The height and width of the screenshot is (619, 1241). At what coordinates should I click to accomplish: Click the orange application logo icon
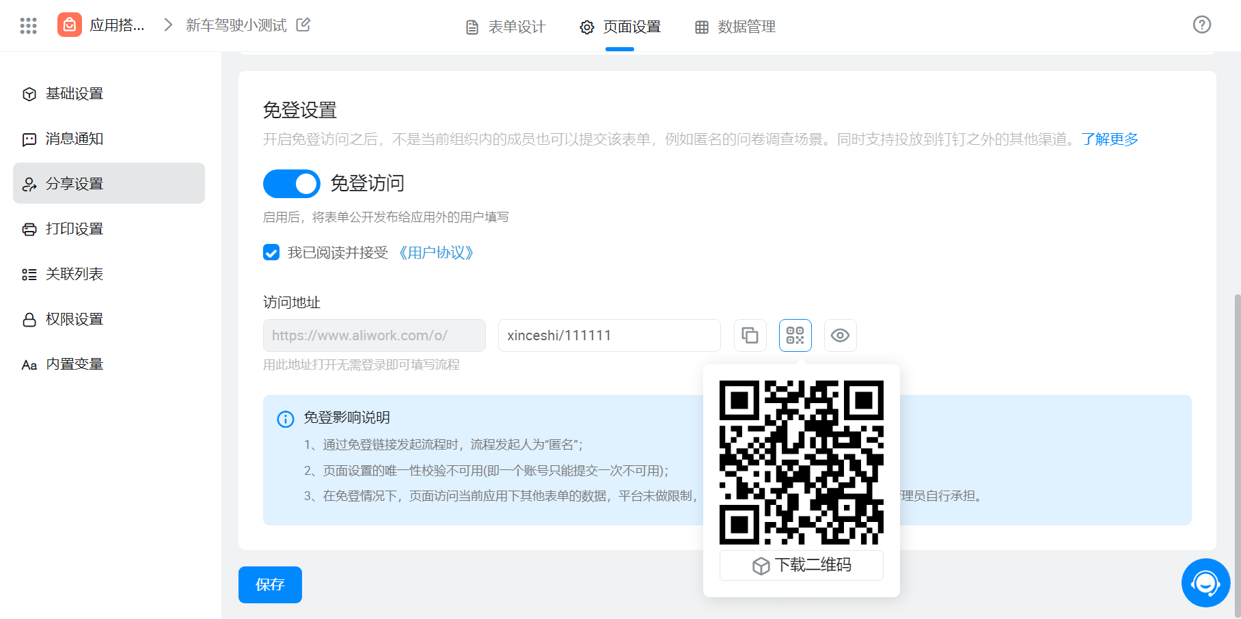pos(69,25)
